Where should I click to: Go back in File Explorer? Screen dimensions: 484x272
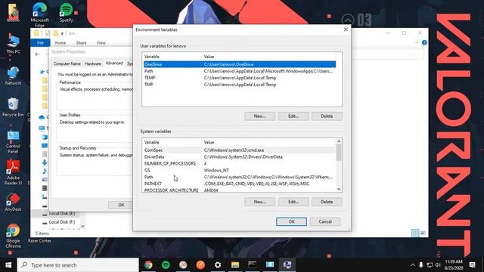tap(37, 54)
